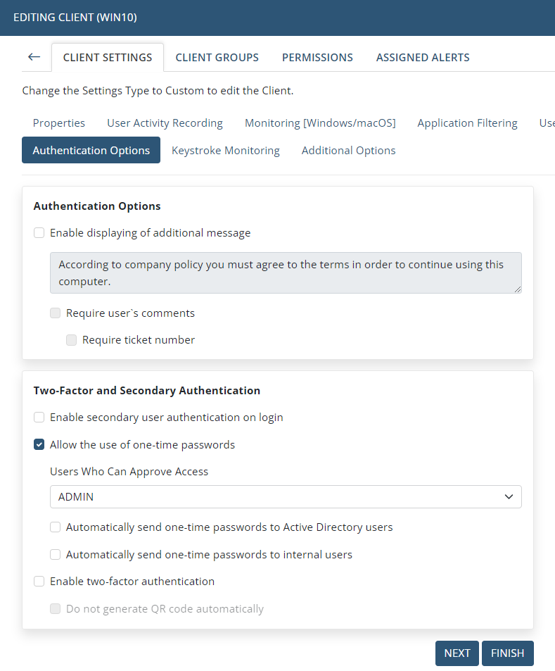Enable secondary user authentication on login

tap(39, 418)
